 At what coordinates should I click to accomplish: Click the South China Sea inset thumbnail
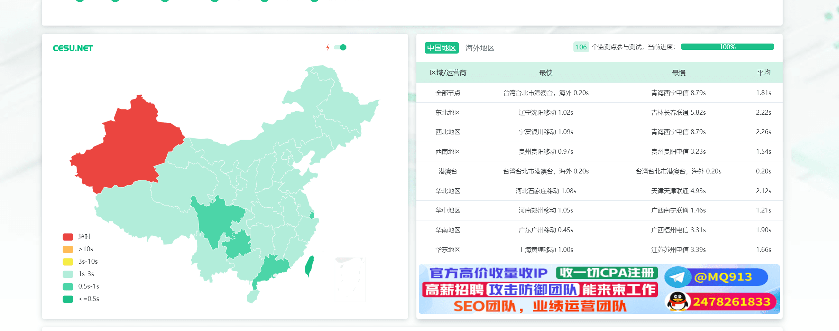pos(350,279)
